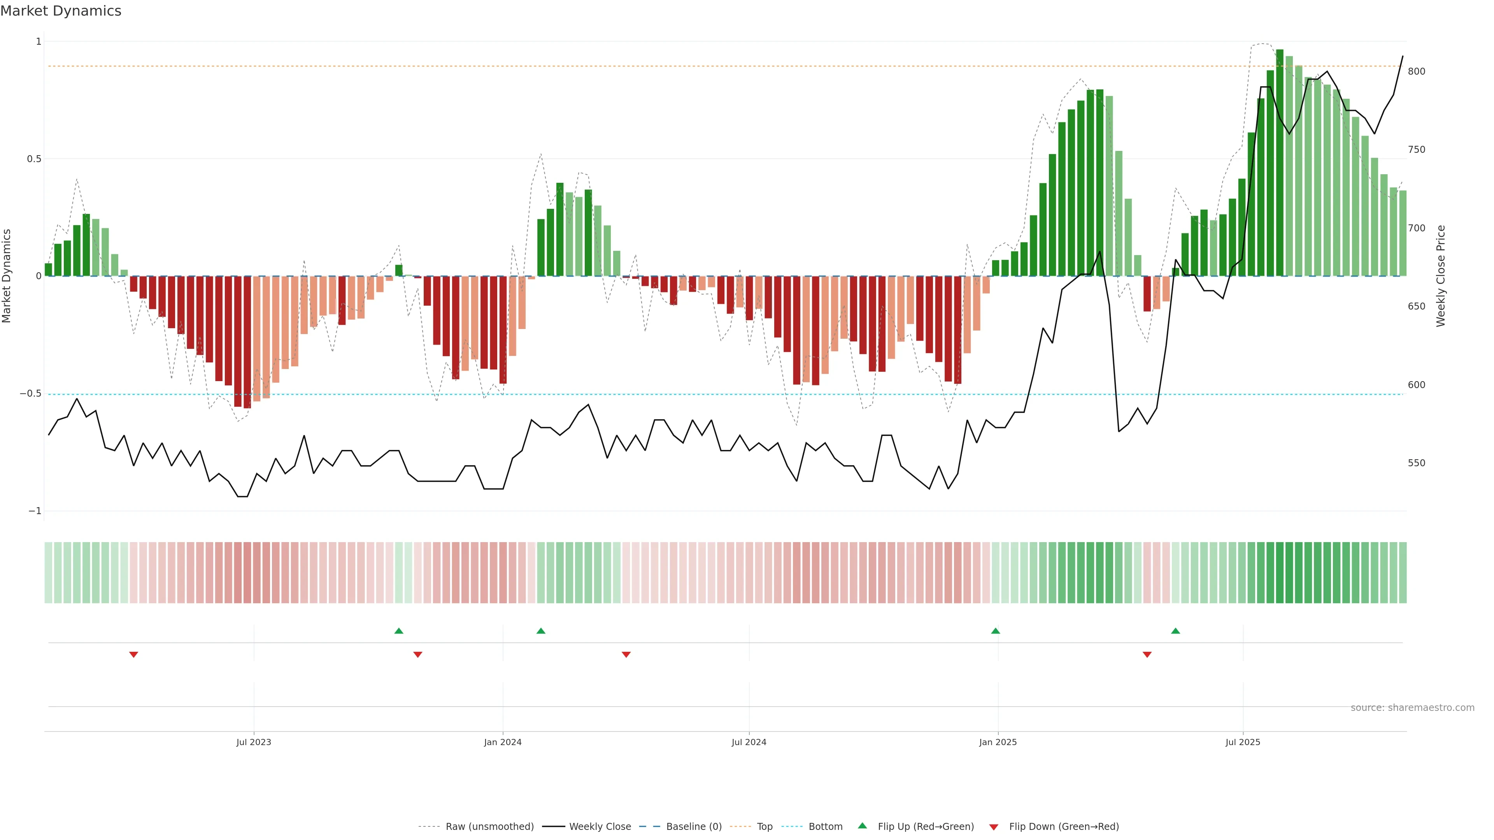This screenshot has height=840, width=1494.
Task: Click the first red flip-down marker before Jul 2023
Action: tap(133, 654)
